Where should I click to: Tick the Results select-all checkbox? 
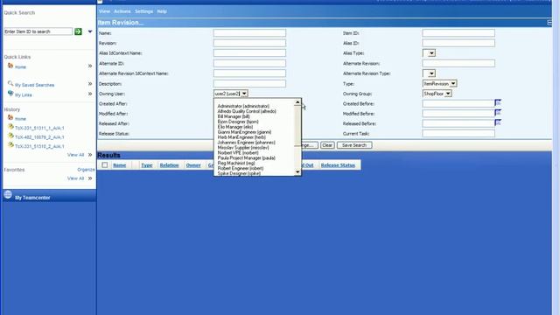(x=105, y=165)
